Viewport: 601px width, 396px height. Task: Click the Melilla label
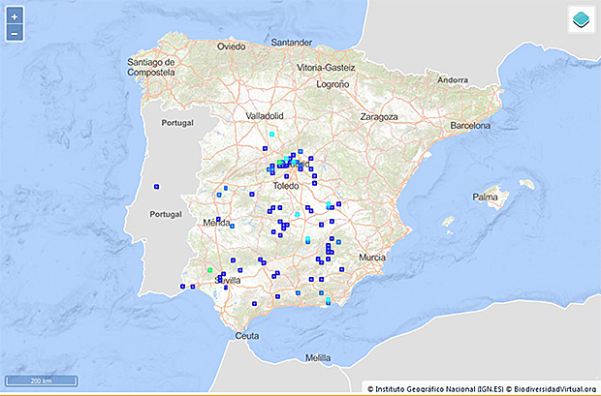point(317,357)
